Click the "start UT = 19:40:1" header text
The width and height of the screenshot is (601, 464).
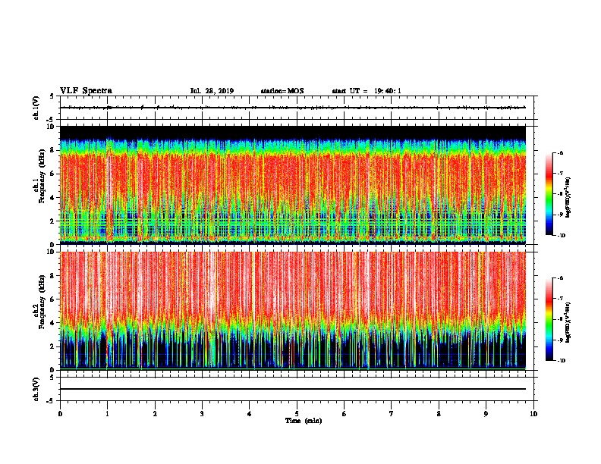[367, 91]
